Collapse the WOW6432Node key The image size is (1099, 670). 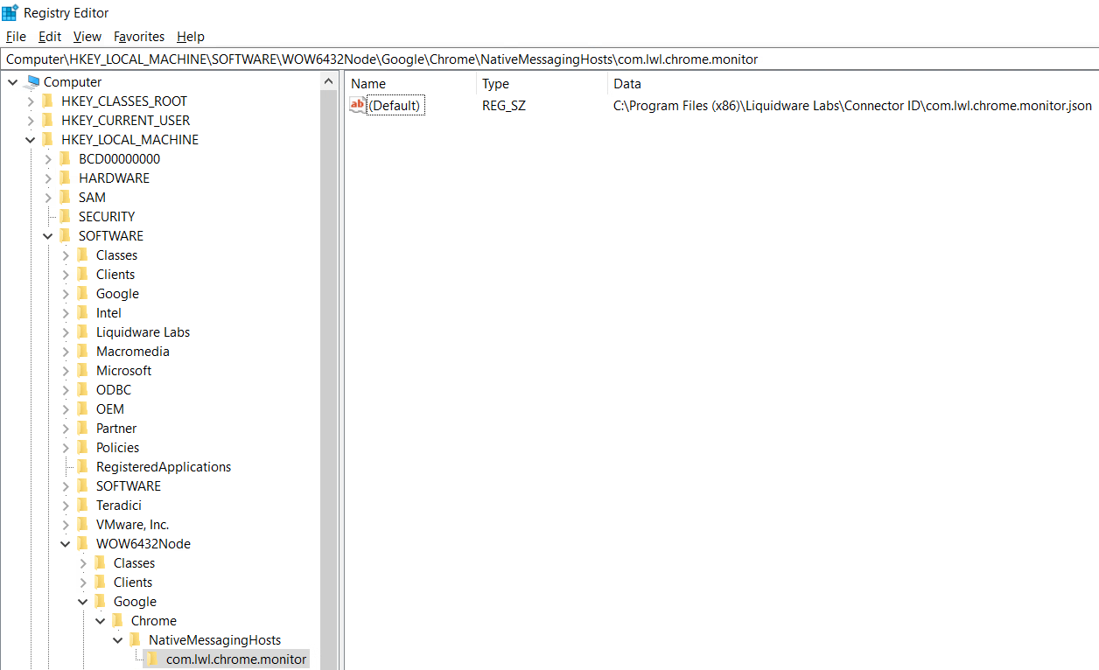pos(64,543)
